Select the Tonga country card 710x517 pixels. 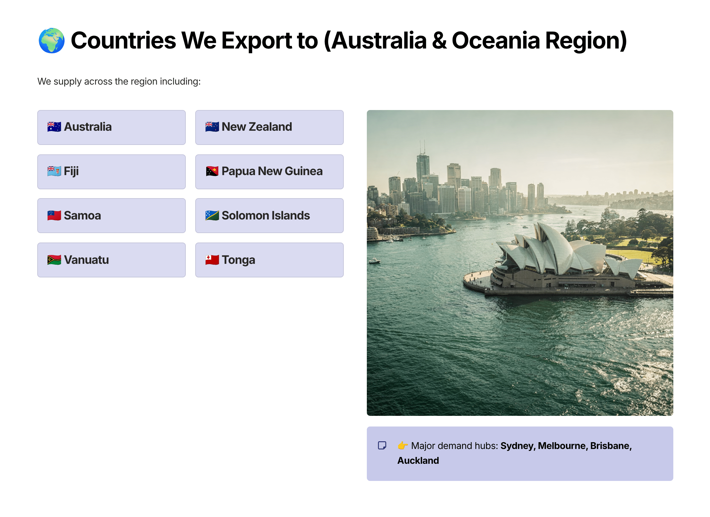point(269,260)
